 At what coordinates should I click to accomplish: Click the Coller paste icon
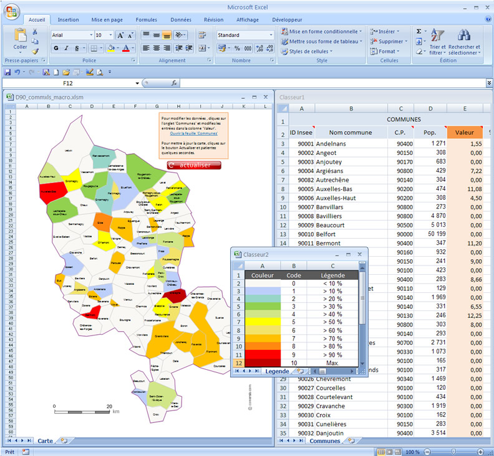(x=20, y=36)
